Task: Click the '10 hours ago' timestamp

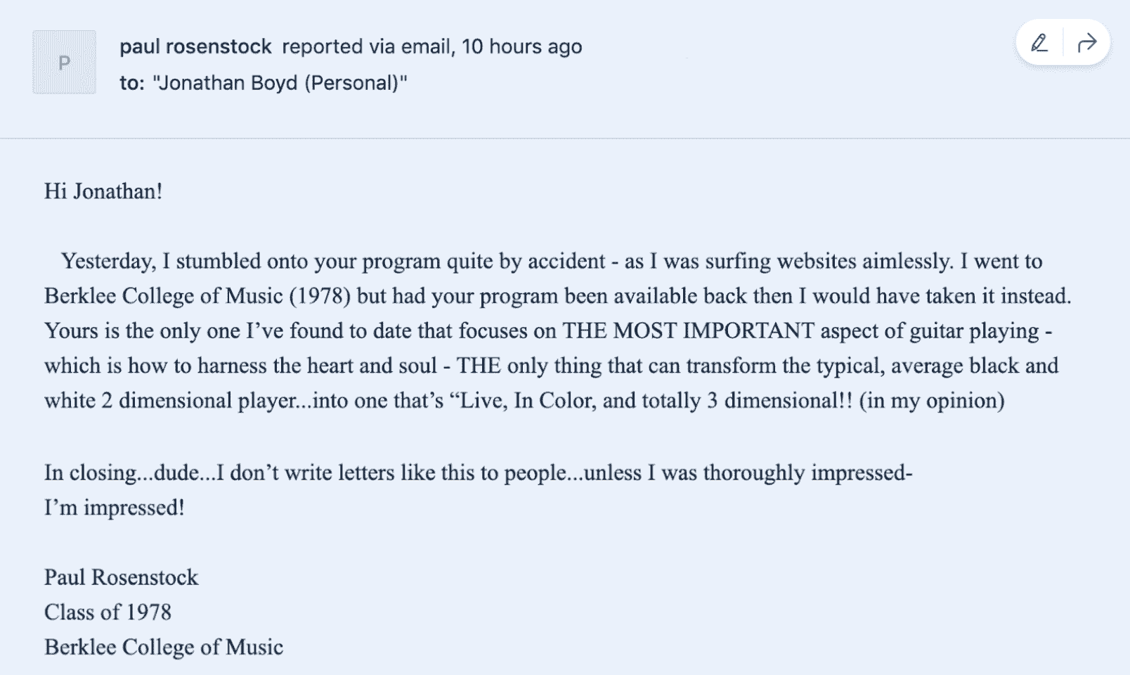Action: point(521,46)
